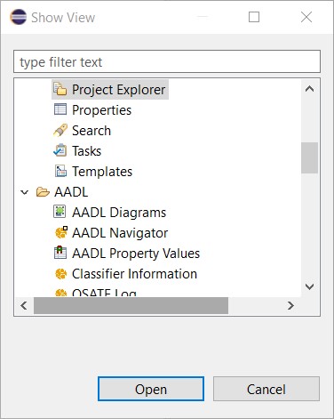Click the Cancel button
This screenshot has width=334, height=419.
[266, 389]
